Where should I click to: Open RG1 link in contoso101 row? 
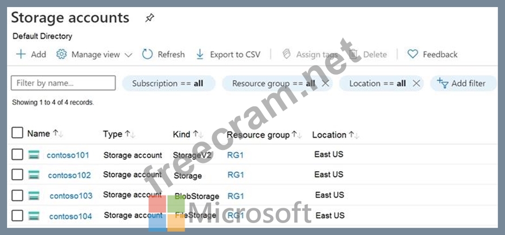pos(235,155)
